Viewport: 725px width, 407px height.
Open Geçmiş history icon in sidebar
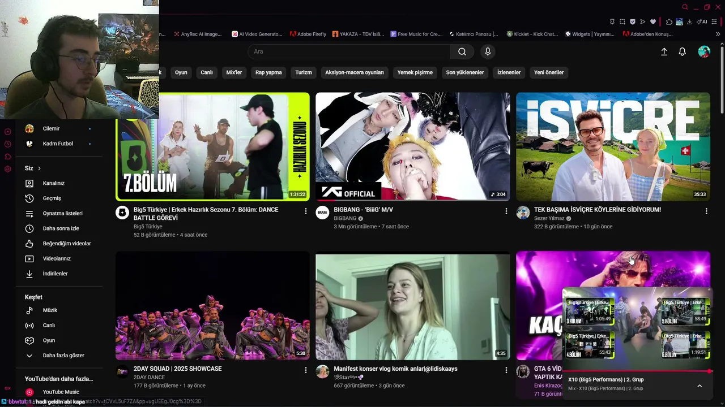[x=29, y=198]
